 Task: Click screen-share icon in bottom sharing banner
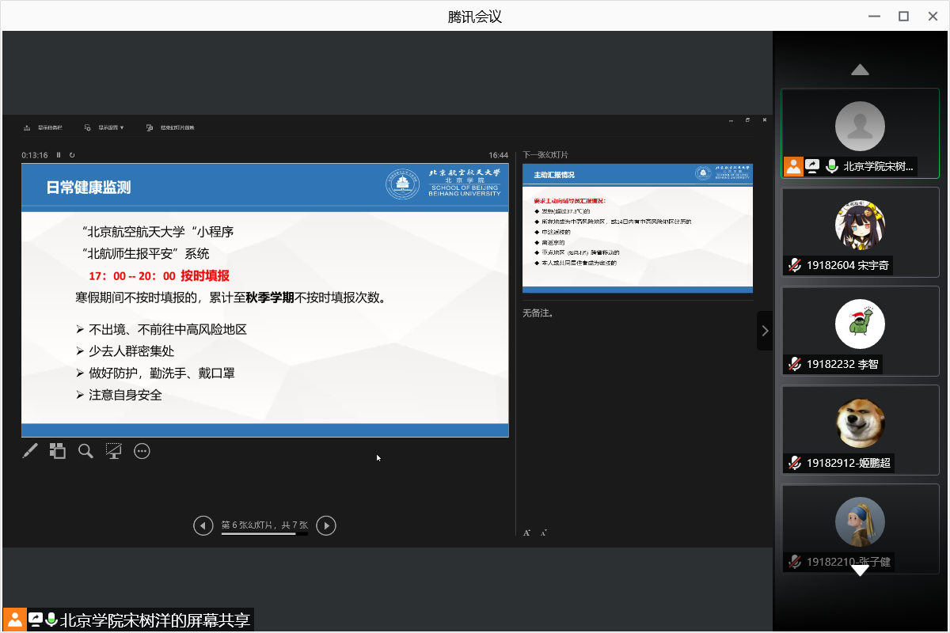pos(36,620)
